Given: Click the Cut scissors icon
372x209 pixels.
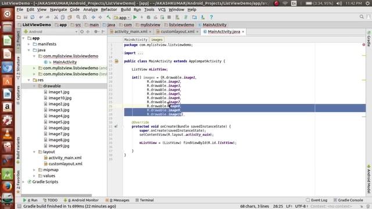Looking at the screenshot, I should [56, 17].
